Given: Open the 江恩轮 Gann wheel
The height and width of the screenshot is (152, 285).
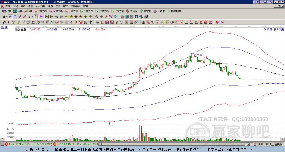Looking at the screenshot, I should point(132,11).
